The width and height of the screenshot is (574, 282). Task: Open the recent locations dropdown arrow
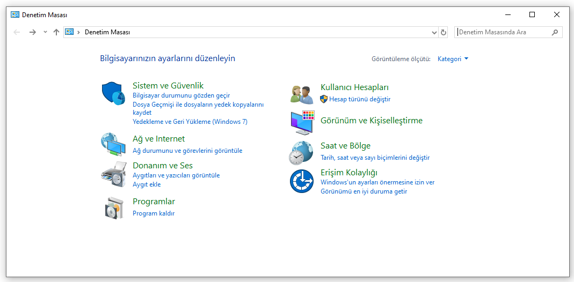45,32
